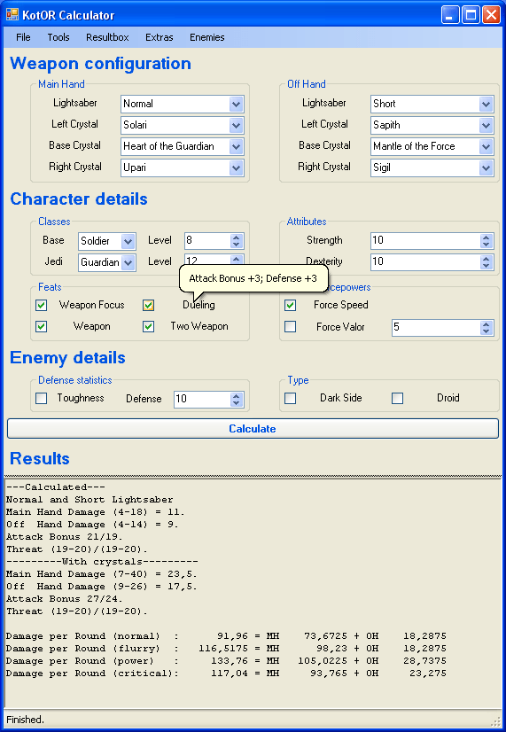Toggle the Weapon feat checkbox
The height and width of the screenshot is (732, 506).
click(42, 326)
